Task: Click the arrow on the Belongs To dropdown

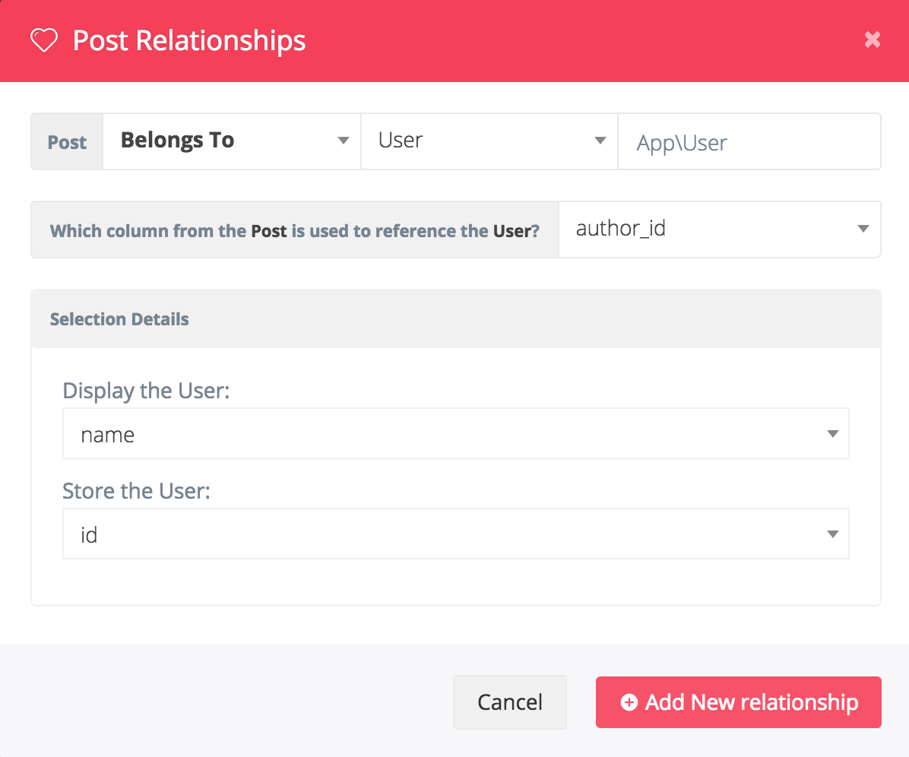Action: (343, 141)
